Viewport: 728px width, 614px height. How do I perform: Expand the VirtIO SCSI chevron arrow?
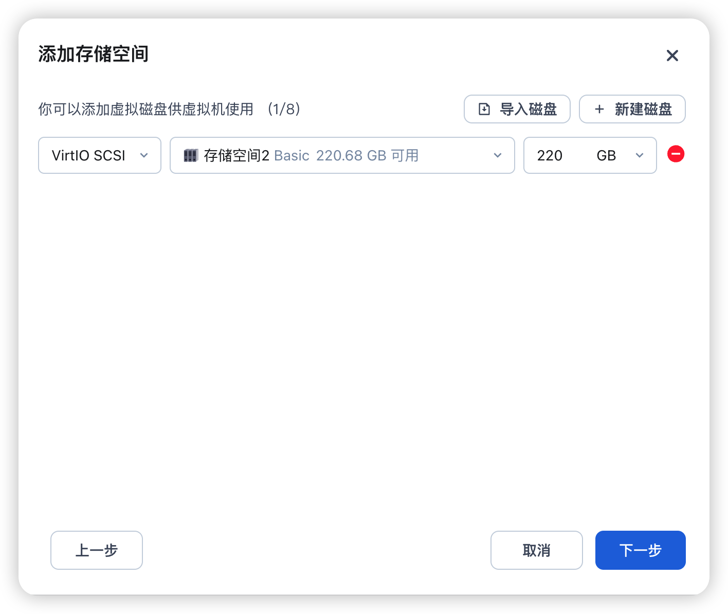[x=144, y=155]
